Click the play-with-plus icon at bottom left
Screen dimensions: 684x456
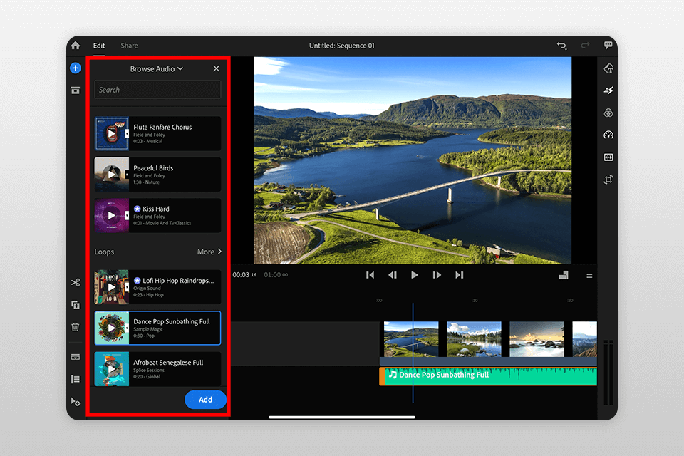pos(76,401)
